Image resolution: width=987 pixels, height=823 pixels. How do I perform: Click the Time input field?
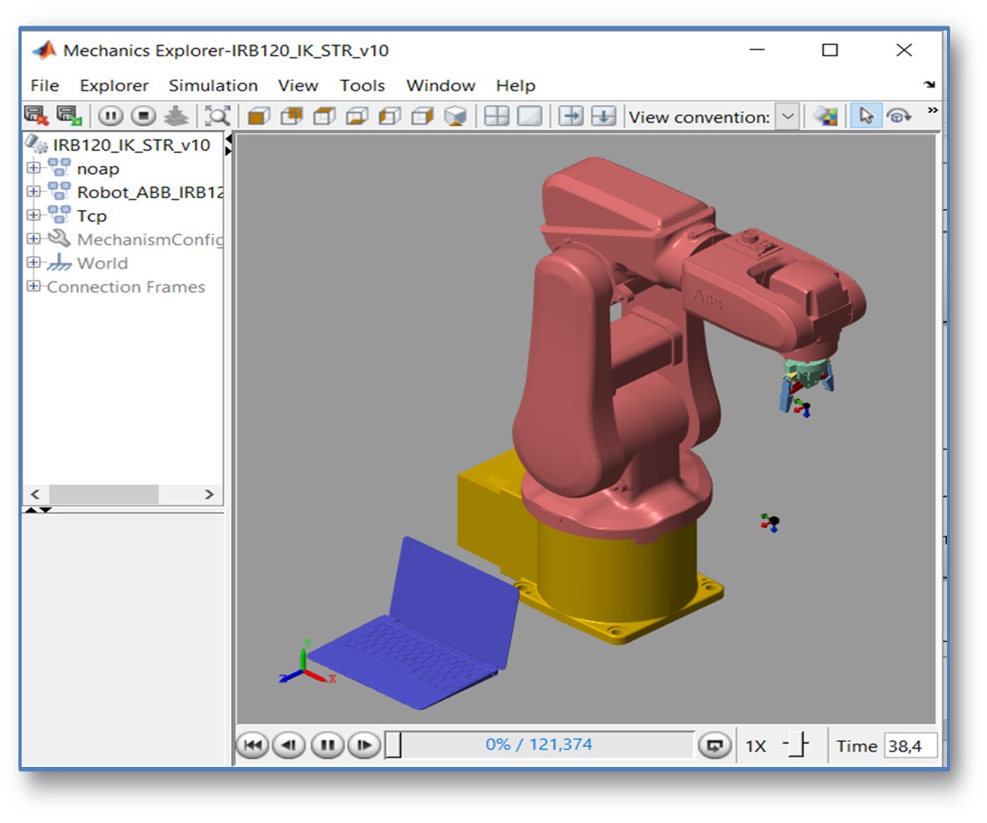coord(910,746)
